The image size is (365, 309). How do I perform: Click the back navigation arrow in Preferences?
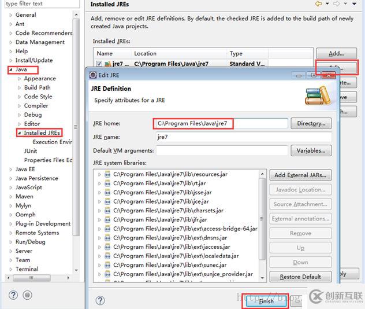[318, 3]
